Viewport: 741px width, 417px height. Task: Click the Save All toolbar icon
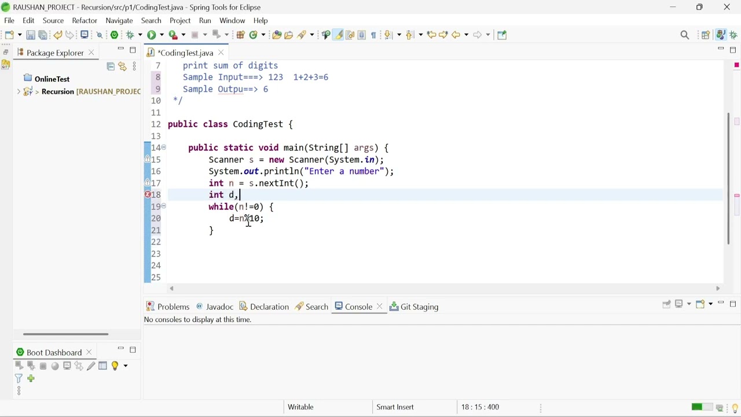(43, 35)
